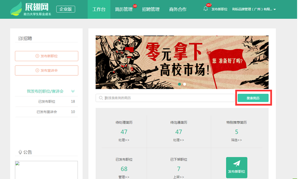Select the first banner carousel dot
The height and width of the screenshot is (179, 298).
coord(180,84)
